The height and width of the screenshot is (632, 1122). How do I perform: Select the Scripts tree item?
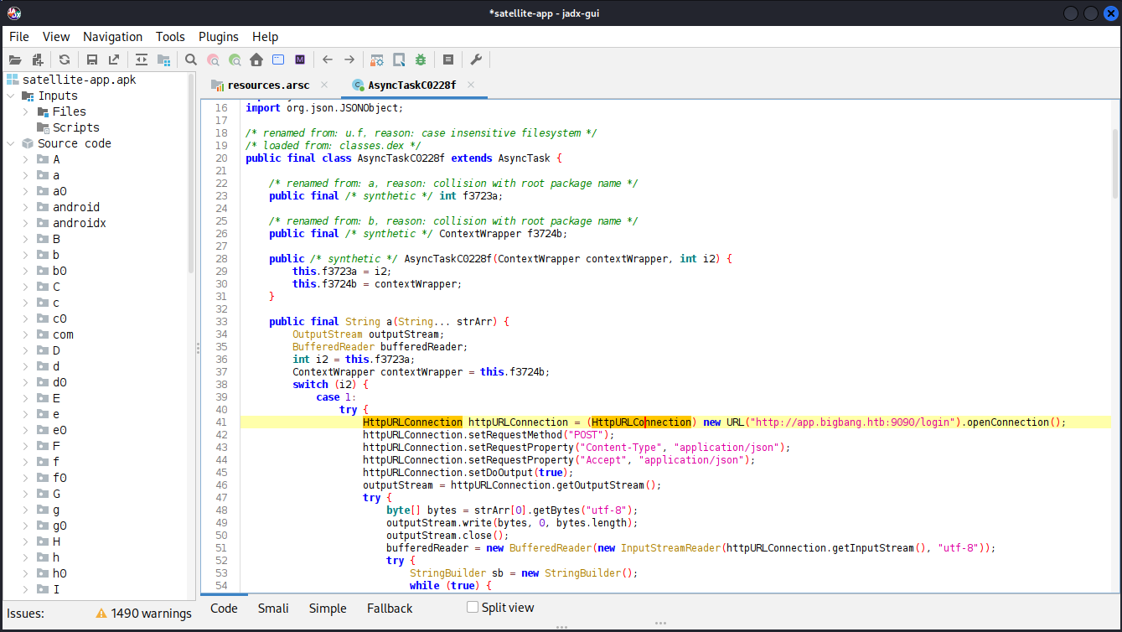(75, 127)
